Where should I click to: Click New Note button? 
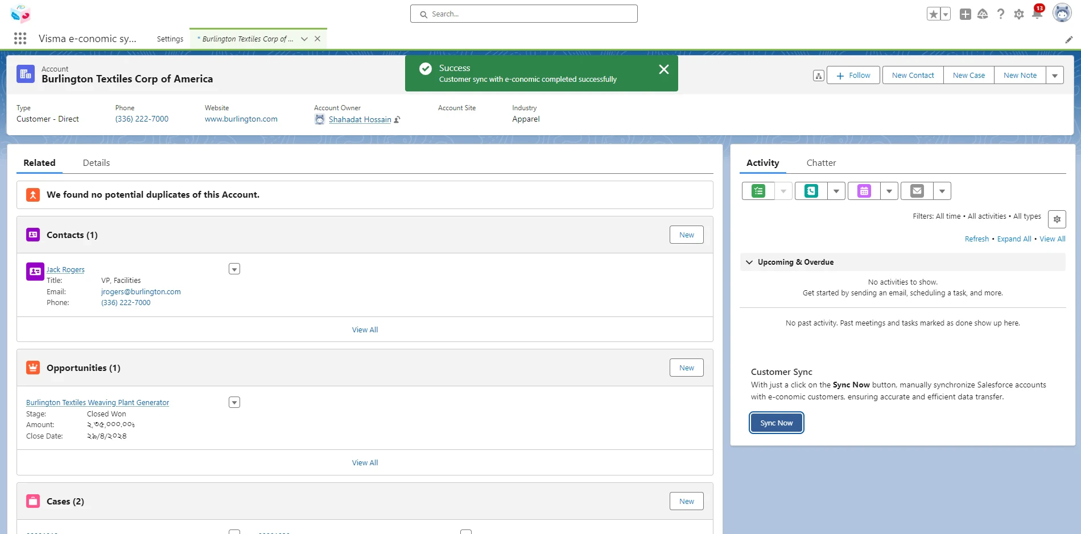point(1020,75)
